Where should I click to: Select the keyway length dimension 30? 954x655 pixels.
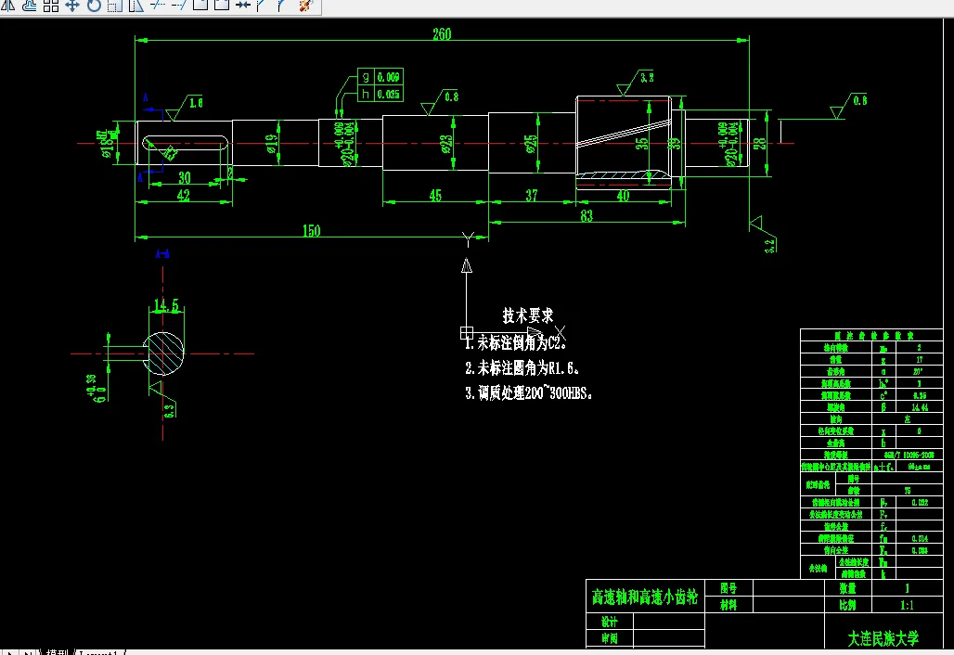tap(185, 177)
